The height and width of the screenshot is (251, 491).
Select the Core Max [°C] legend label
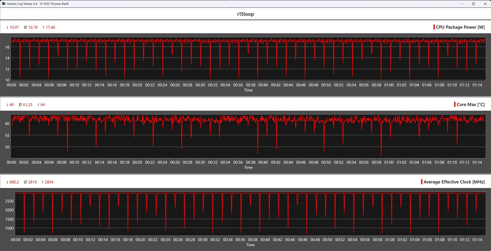[x=471, y=105]
